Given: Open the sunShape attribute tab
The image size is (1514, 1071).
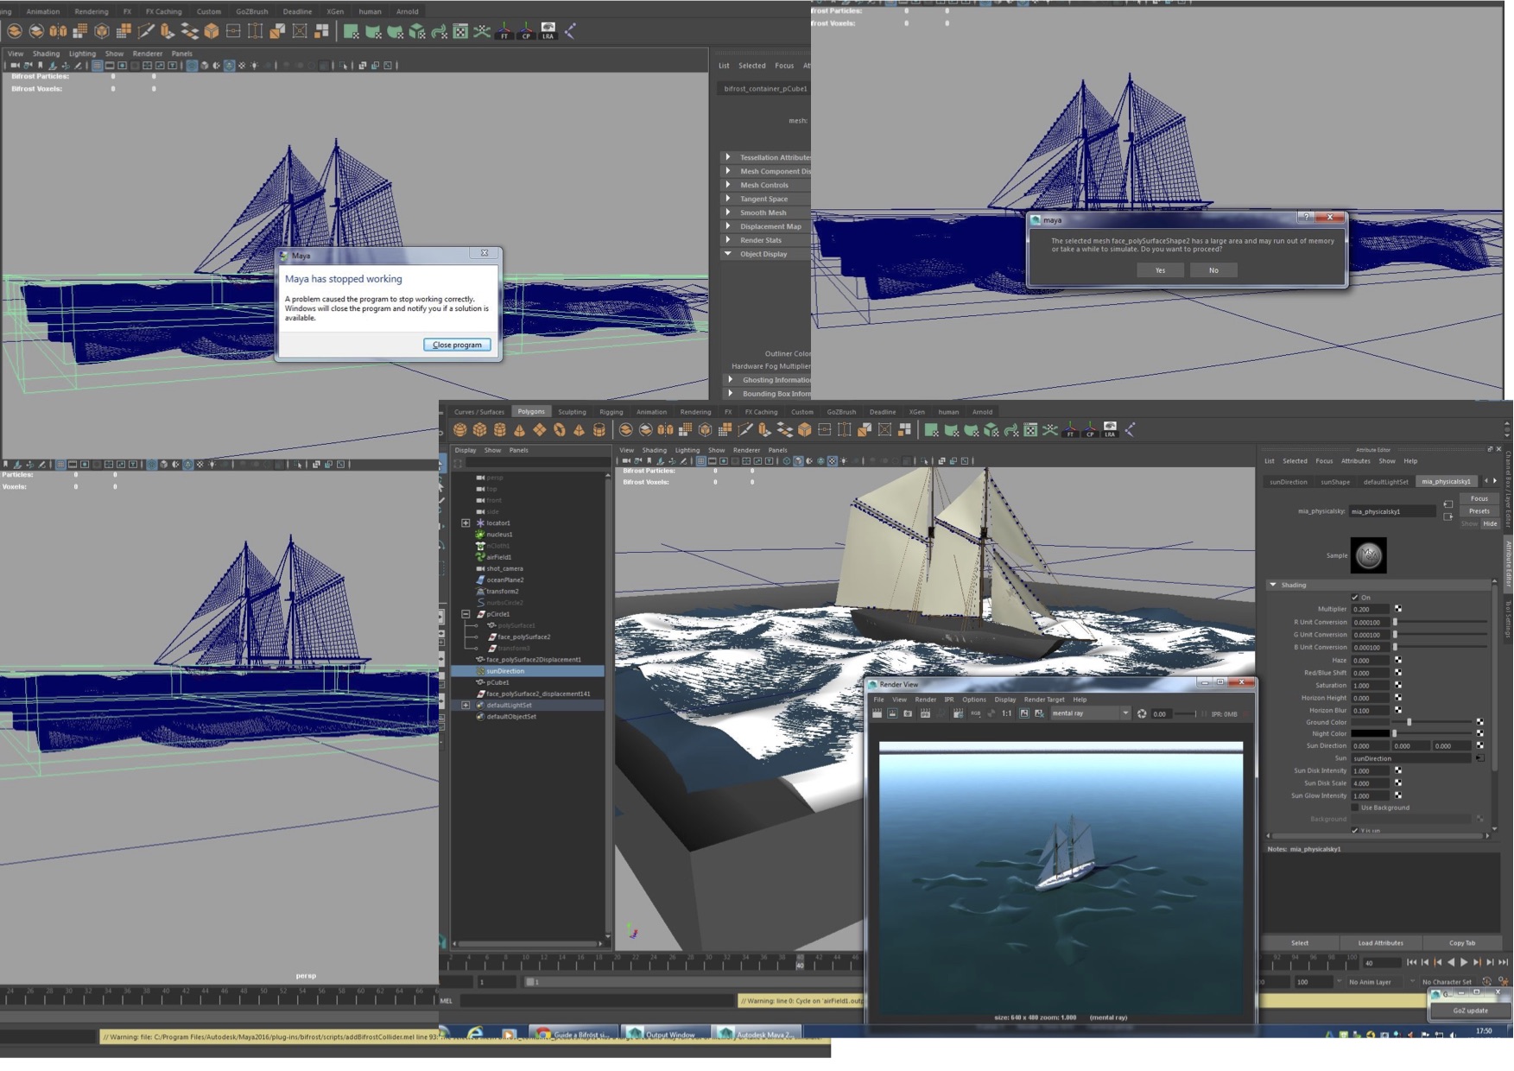Looking at the screenshot, I should pos(1334,482).
